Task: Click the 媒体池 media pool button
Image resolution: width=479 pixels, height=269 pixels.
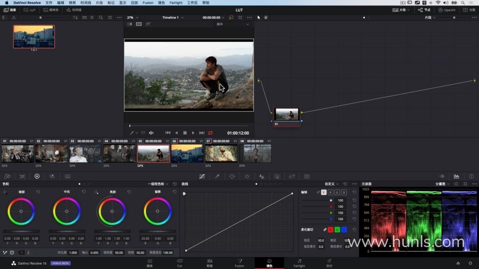Action: coord(50,10)
